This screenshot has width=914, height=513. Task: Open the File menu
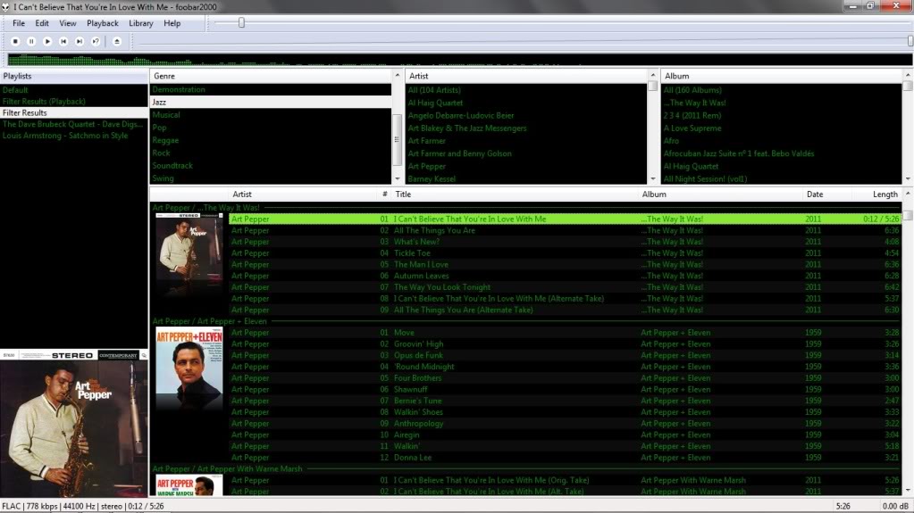pyautogui.click(x=19, y=23)
